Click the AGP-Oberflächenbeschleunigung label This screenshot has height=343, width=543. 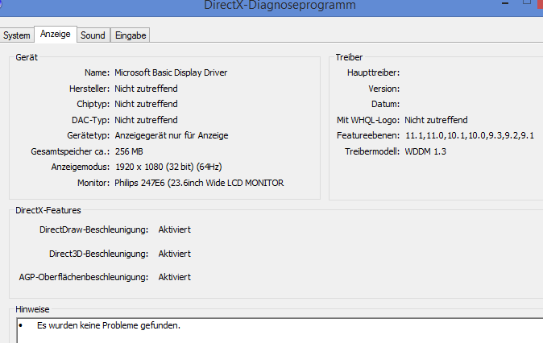pyautogui.click(x=84, y=277)
